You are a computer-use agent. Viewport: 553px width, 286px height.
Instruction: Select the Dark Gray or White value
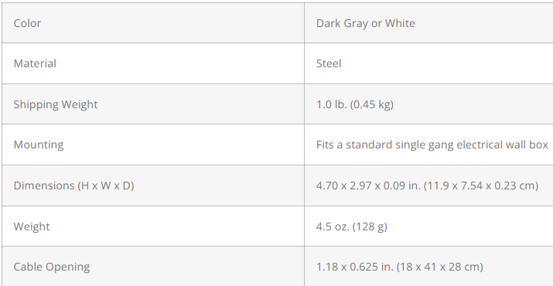pos(365,23)
